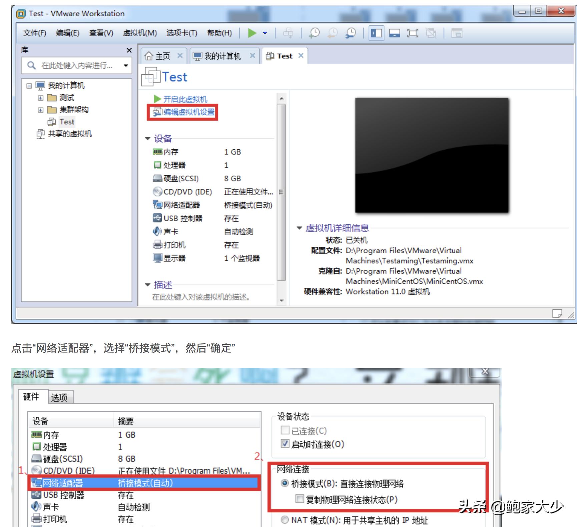Image resolution: width=577 pixels, height=527 pixels.
Task: Power on the virtual machine with green play icon
Action: pyautogui.click(x=252, y=33)
